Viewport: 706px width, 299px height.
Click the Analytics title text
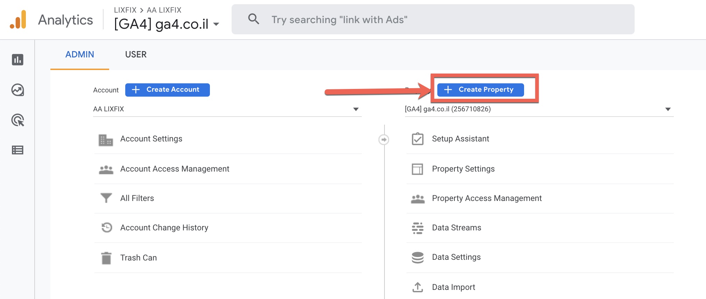point(65,20)
